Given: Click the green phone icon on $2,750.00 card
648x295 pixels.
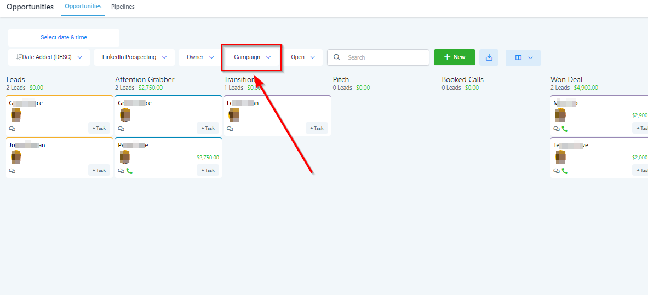Looking at the screenshot, I should (x=129, y=171).
